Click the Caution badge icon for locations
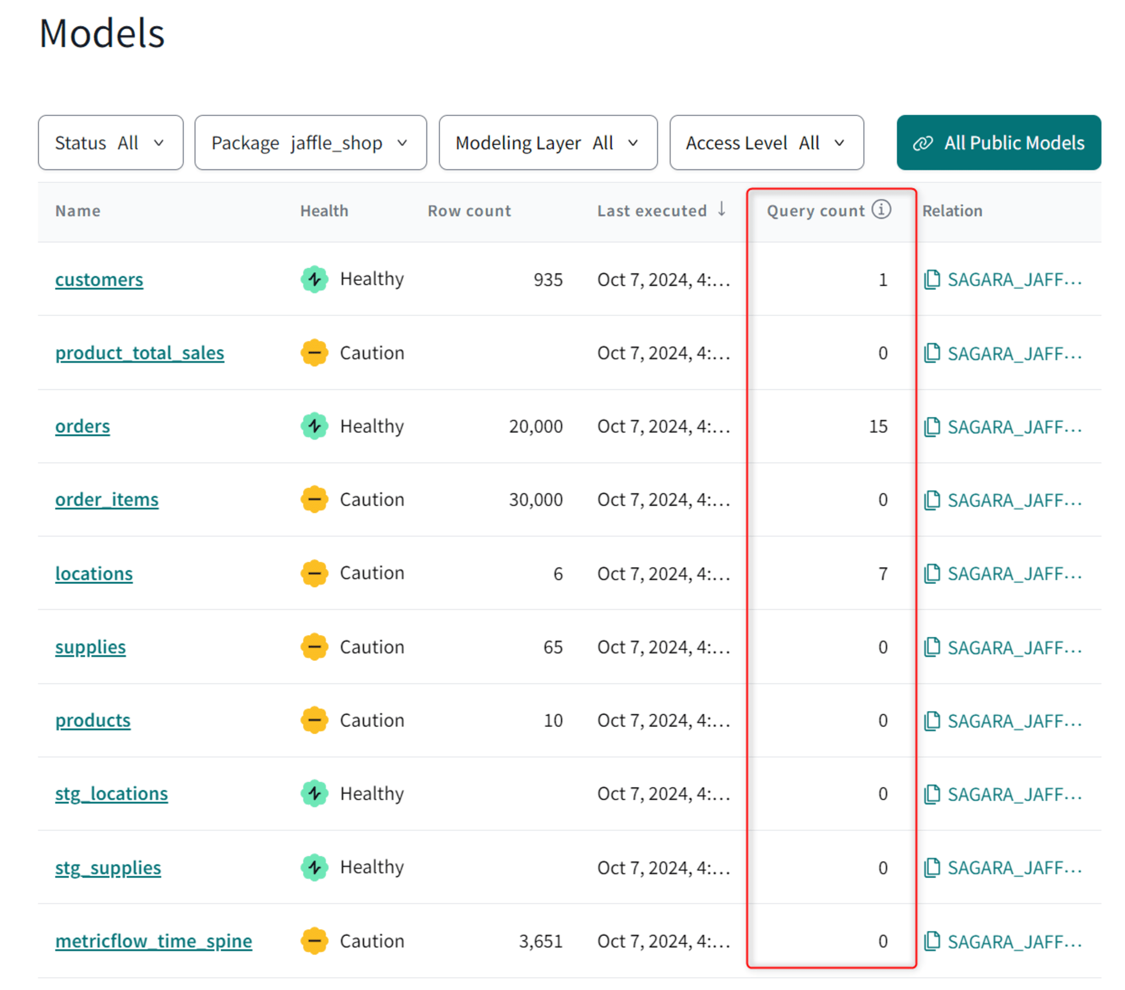Image resolution: width=1125 pixels, height=990 pixels. [314, 573]
